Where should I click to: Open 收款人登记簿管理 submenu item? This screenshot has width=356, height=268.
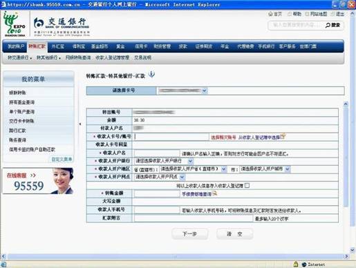click(x=112, y=57)
